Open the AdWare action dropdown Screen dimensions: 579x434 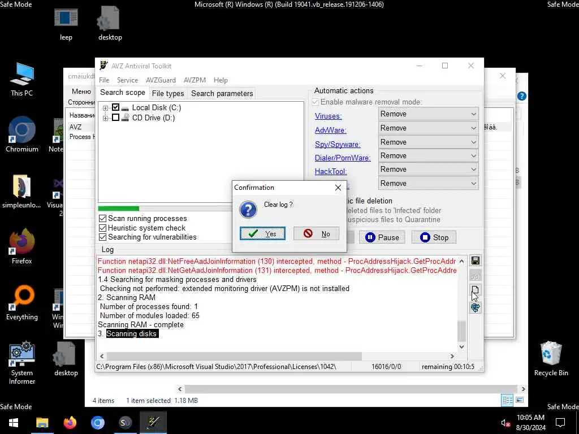point(429,128)
